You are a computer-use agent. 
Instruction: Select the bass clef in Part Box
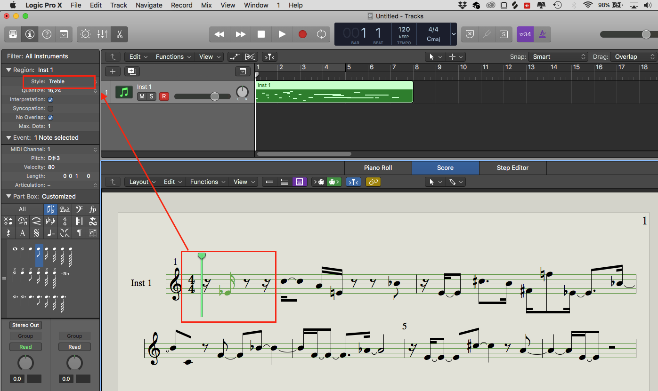(x=79, y=209)
